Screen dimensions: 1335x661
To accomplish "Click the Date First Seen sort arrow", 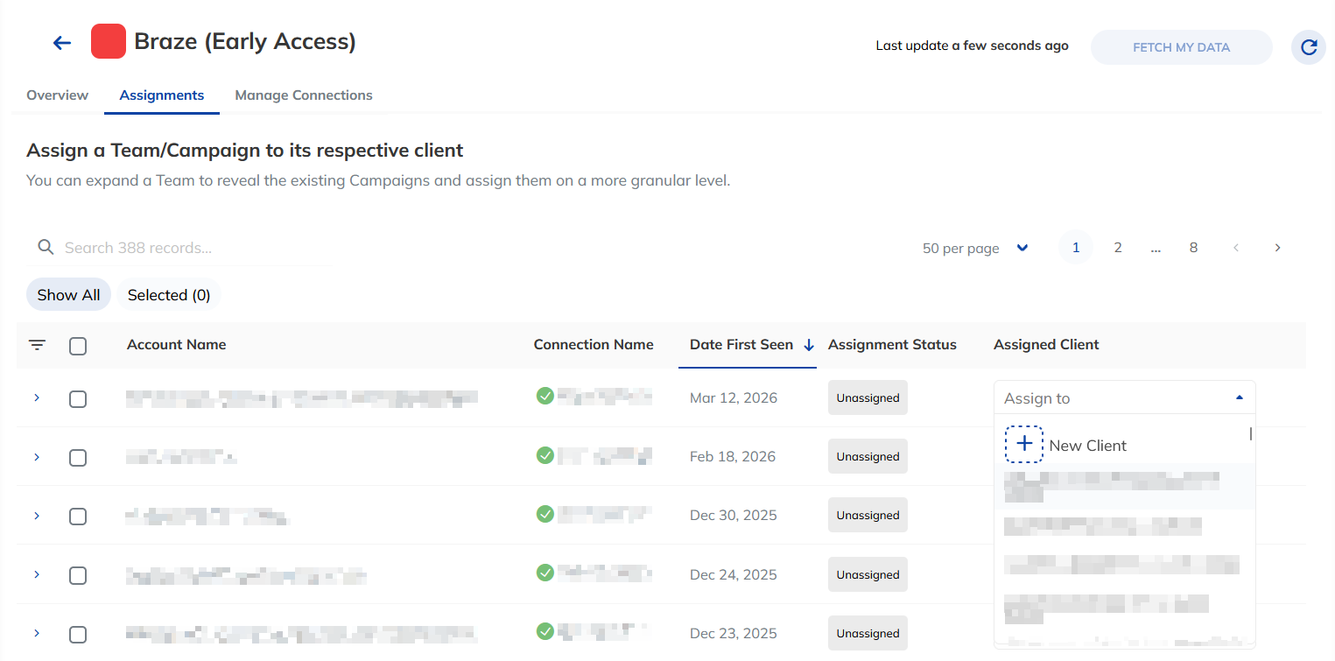I will [x=808, y=345].
